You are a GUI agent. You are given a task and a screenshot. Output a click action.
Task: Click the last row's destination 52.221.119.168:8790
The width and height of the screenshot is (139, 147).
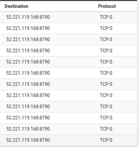click(x=28, y=140)
